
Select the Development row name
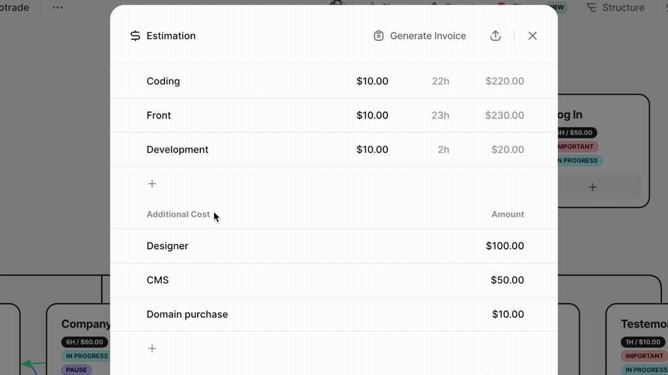[177, 150]
